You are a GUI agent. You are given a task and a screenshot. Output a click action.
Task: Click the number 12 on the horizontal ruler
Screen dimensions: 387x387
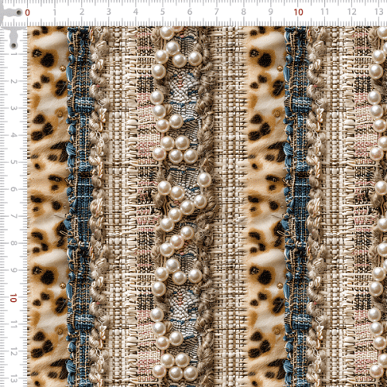pyautogui.click(x=351, y=12)
